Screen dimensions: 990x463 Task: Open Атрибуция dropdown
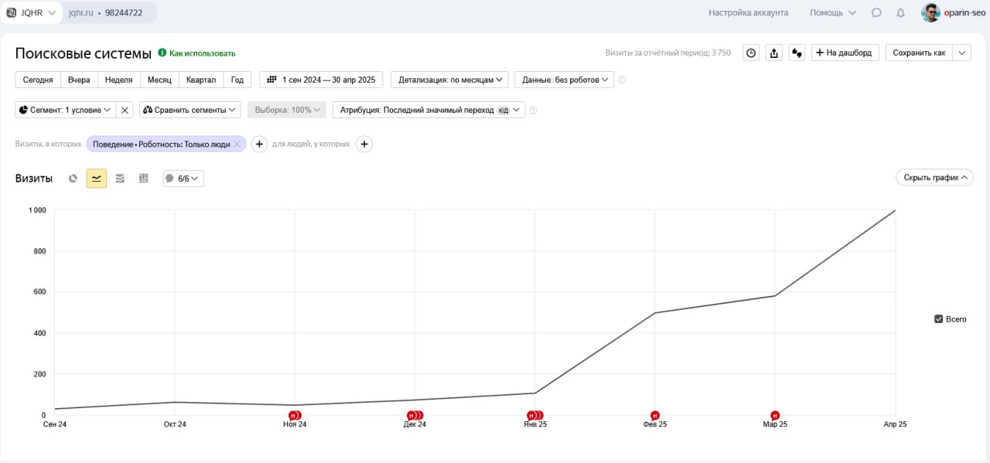coord(428,110)
